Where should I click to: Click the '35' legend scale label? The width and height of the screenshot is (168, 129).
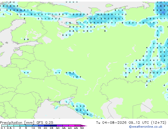pos(64,128)
